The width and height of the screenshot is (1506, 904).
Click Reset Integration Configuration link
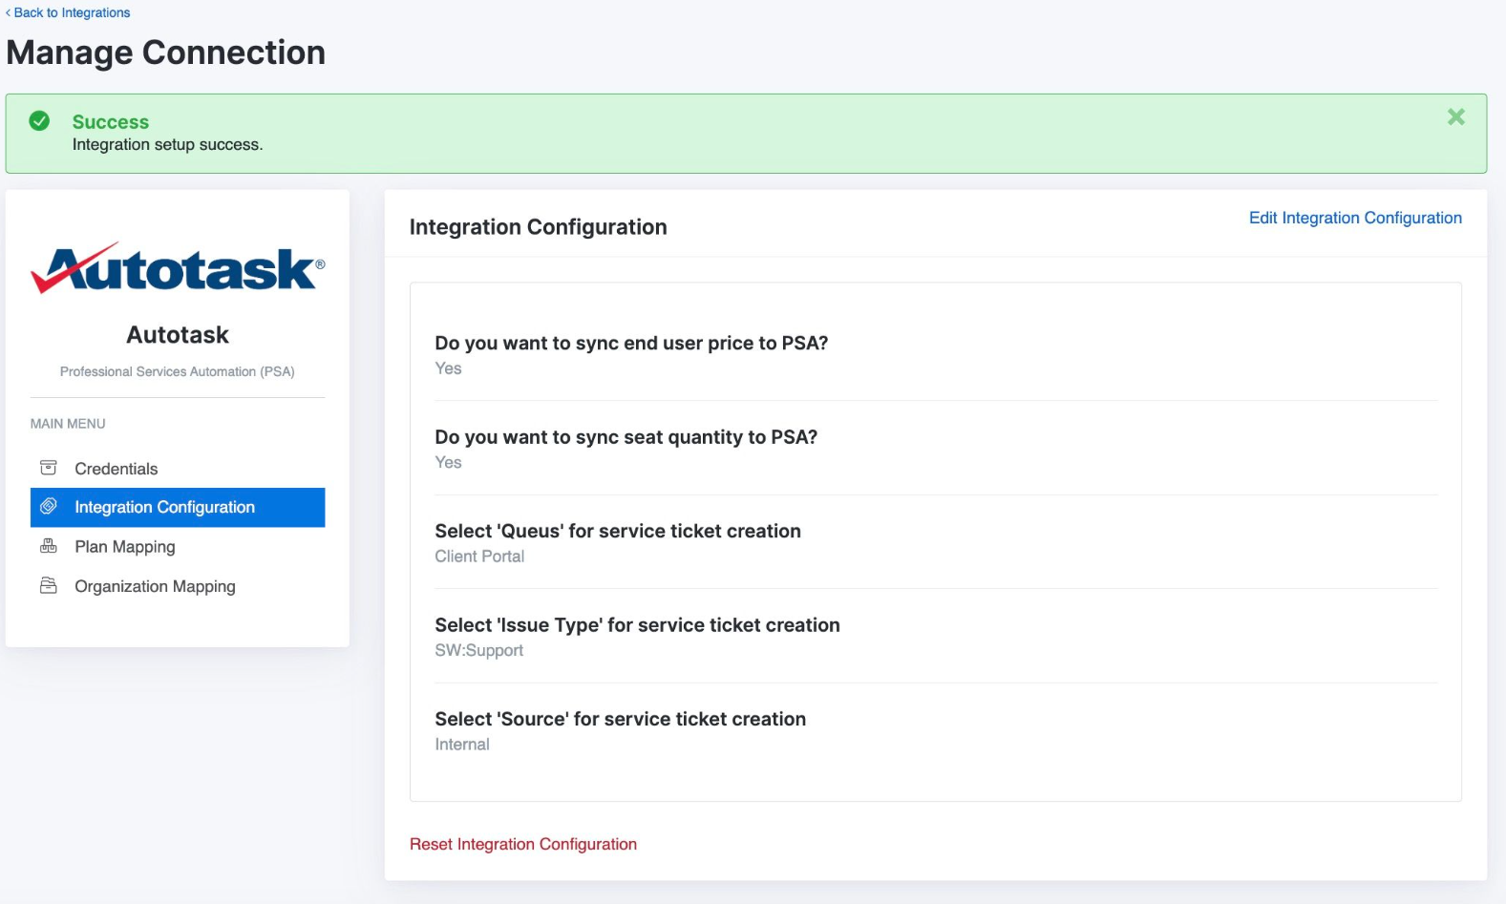[523, 844]
